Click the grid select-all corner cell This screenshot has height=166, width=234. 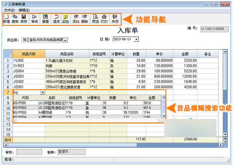point(8,54)
